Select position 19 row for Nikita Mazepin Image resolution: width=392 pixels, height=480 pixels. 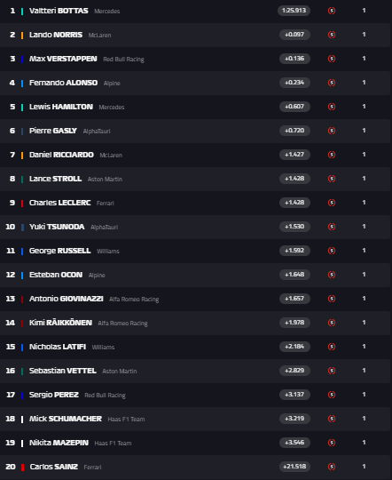[195, 443]
